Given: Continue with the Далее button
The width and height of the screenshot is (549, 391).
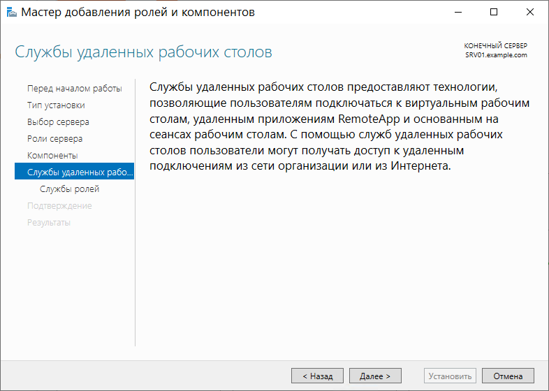Looking at the screenshot, I should tap(375, 376).
